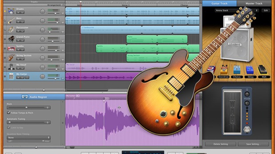Screen dimensions: 275x154
Task: Toggle the Grand Piano track enable indicator
Action: pyautogui.click(x=5, y=39)
